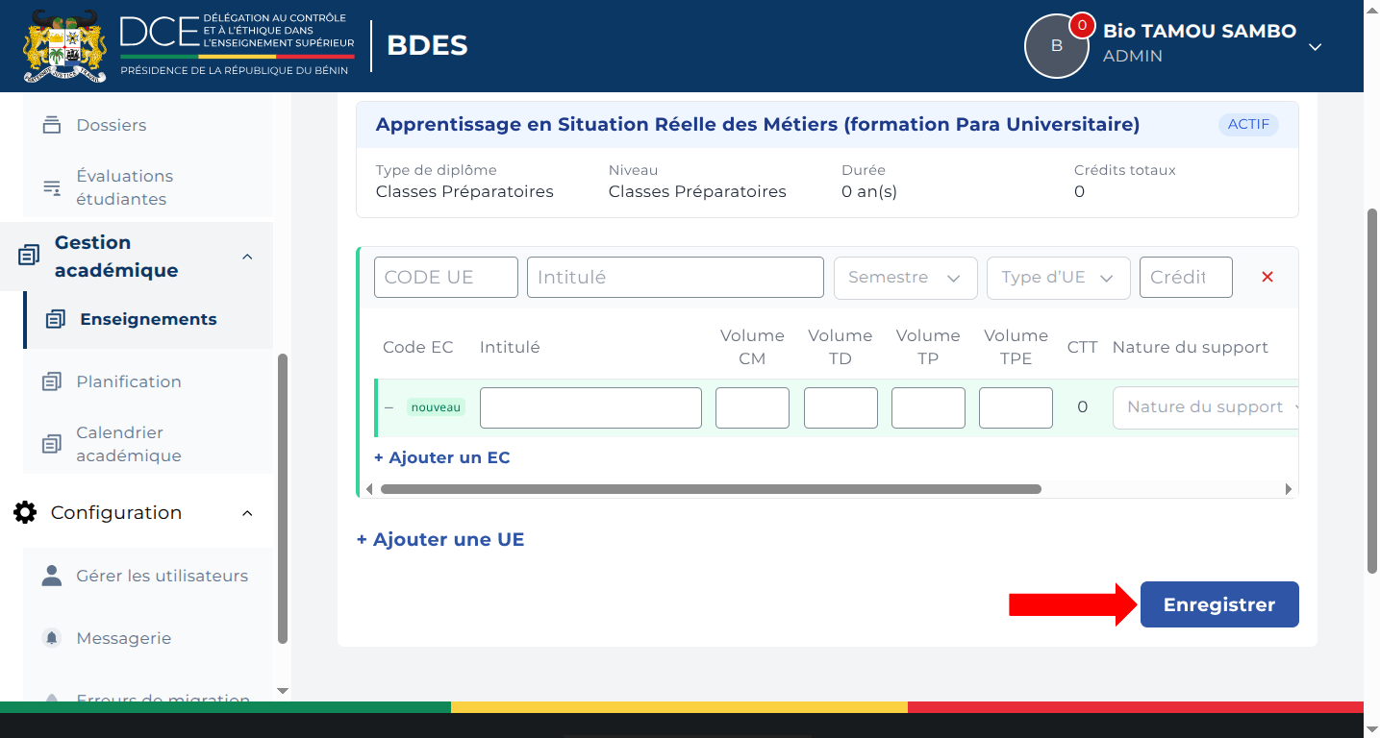Focus the Volume TD input box

[841, 407]
